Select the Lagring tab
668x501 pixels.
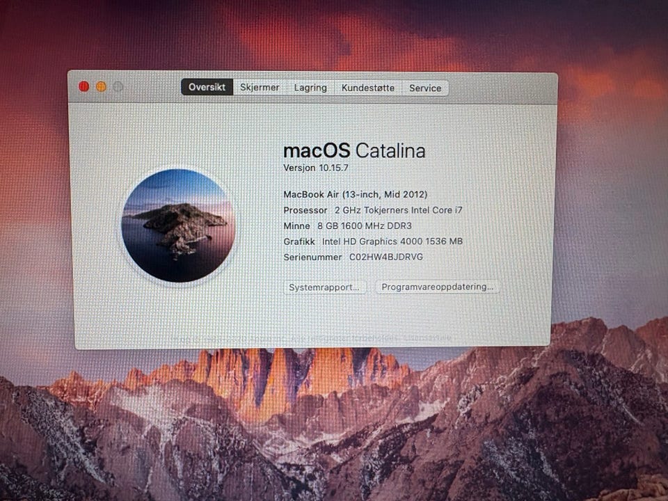point(310,88)
